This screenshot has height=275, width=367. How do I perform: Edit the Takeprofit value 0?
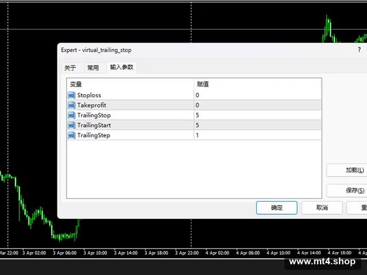[257, 105]
